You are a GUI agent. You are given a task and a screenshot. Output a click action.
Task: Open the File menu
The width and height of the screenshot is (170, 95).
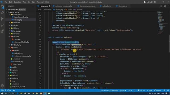click(x=6, y=2)
